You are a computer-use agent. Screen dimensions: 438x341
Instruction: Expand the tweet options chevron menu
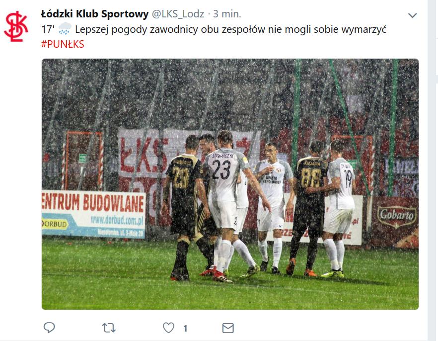(412, 15)
